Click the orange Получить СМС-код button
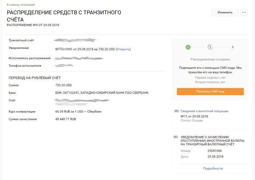 (210, 91)
